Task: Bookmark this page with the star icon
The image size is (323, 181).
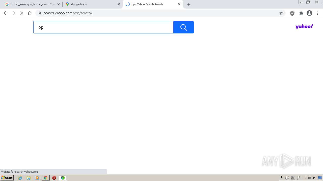Action: pos(281,13)
